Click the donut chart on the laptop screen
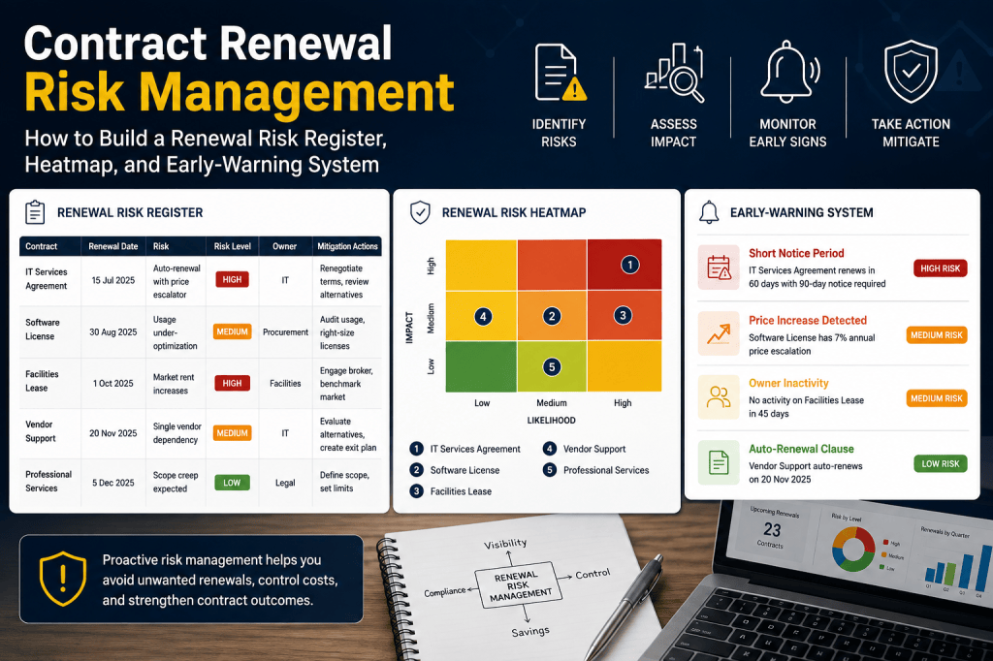The height and width of the screenshot is (661, 993). [853, 549]
